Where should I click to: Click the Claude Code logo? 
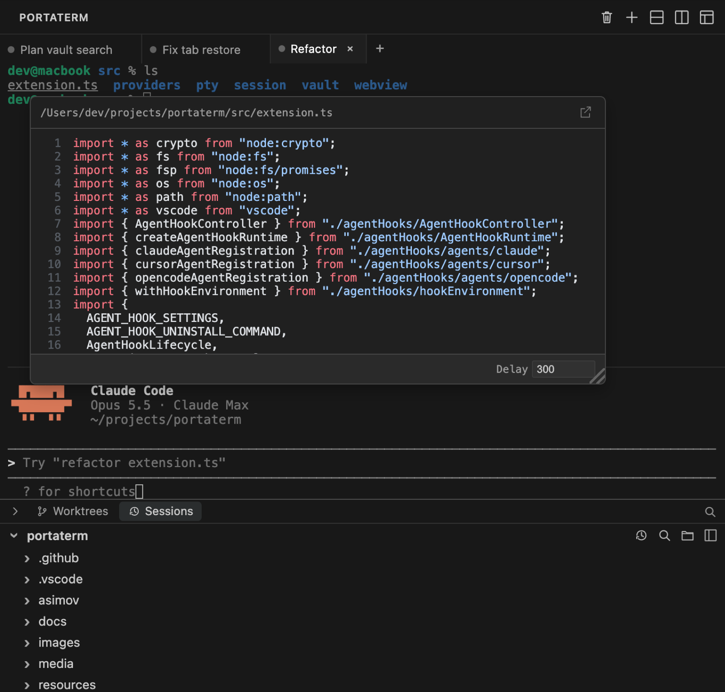coord(41,403)
